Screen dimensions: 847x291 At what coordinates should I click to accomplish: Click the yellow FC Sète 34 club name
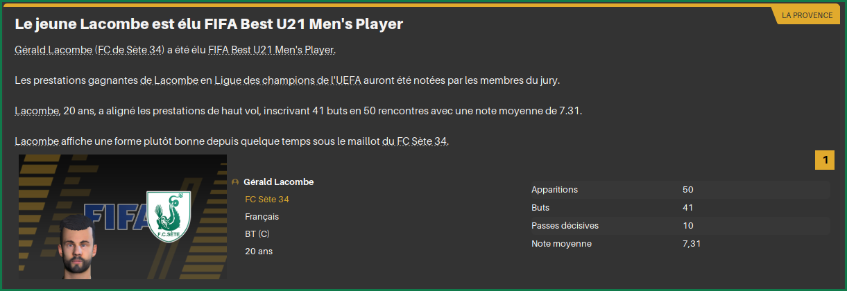(267, 200)
